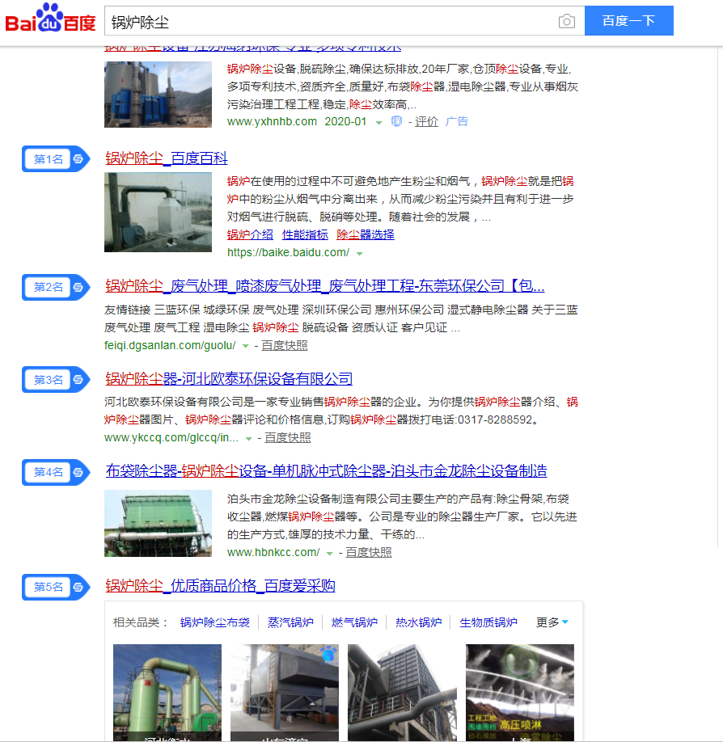The height and width of the screenshot is (742, 723).
Task: Visit the www.hbnkcc.com/ URL
Action: 273,553
